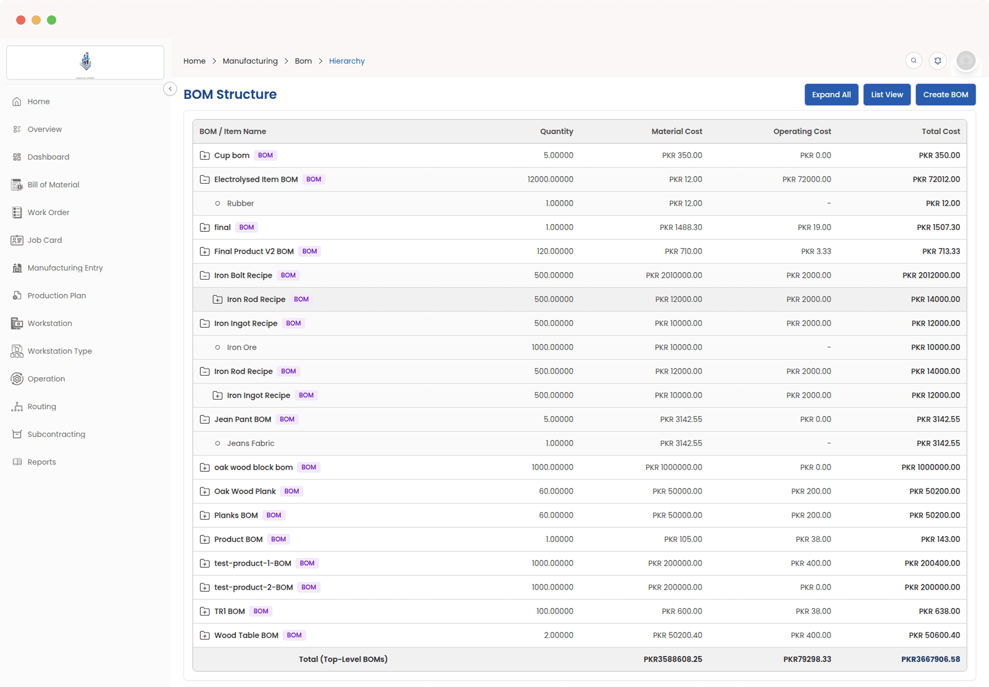Collapse the sidebar with the chevron button
This screenshot has height=687, width=989.
click(170, 89)
